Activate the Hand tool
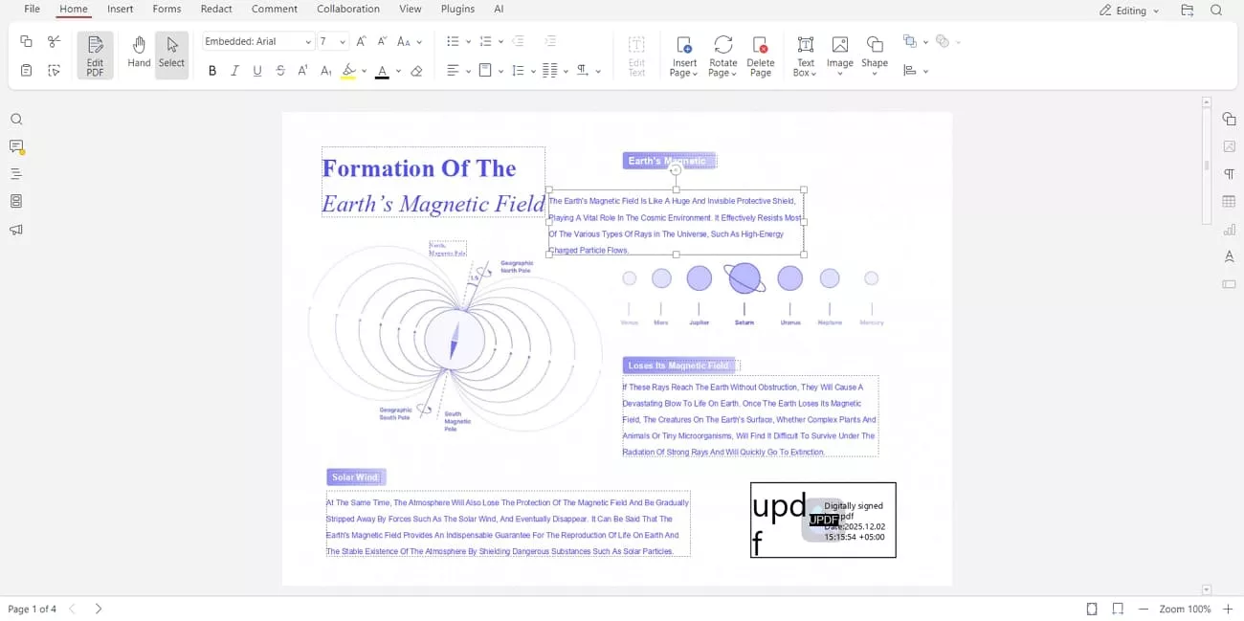Image resolution: width=1244 pixels, height=621 pixels. pos(138,55)
